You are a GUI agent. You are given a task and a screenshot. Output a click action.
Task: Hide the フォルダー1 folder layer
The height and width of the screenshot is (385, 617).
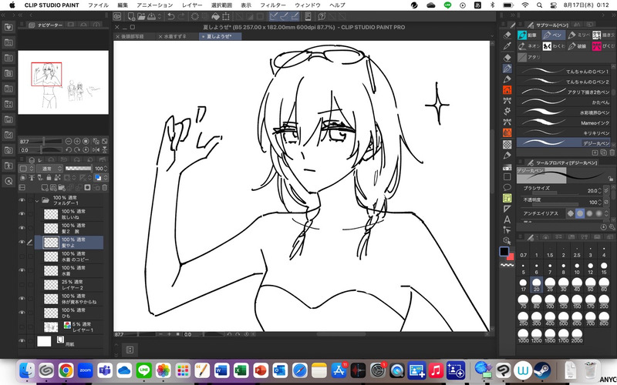pyautogui.click(x=22, y=200)
